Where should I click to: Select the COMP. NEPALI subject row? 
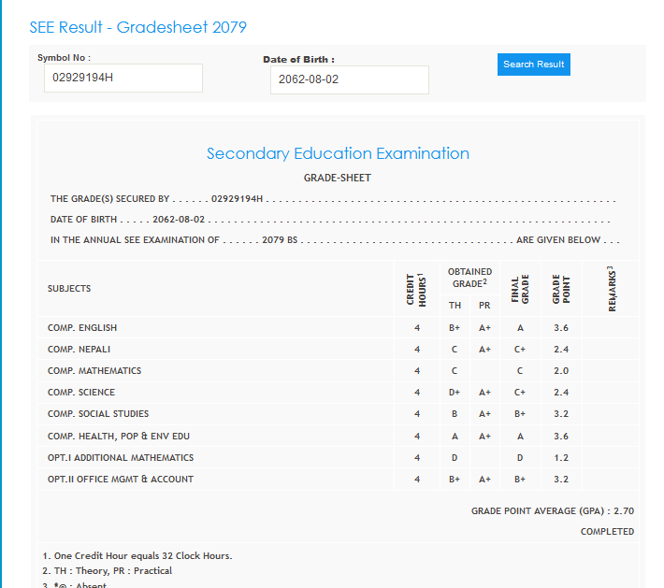79,350
